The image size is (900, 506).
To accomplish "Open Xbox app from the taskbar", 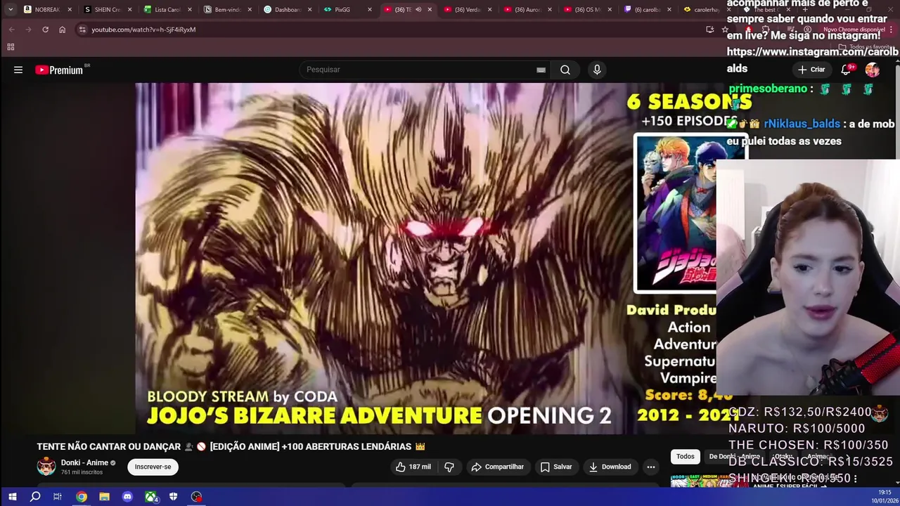I will (x=150, y=497).
